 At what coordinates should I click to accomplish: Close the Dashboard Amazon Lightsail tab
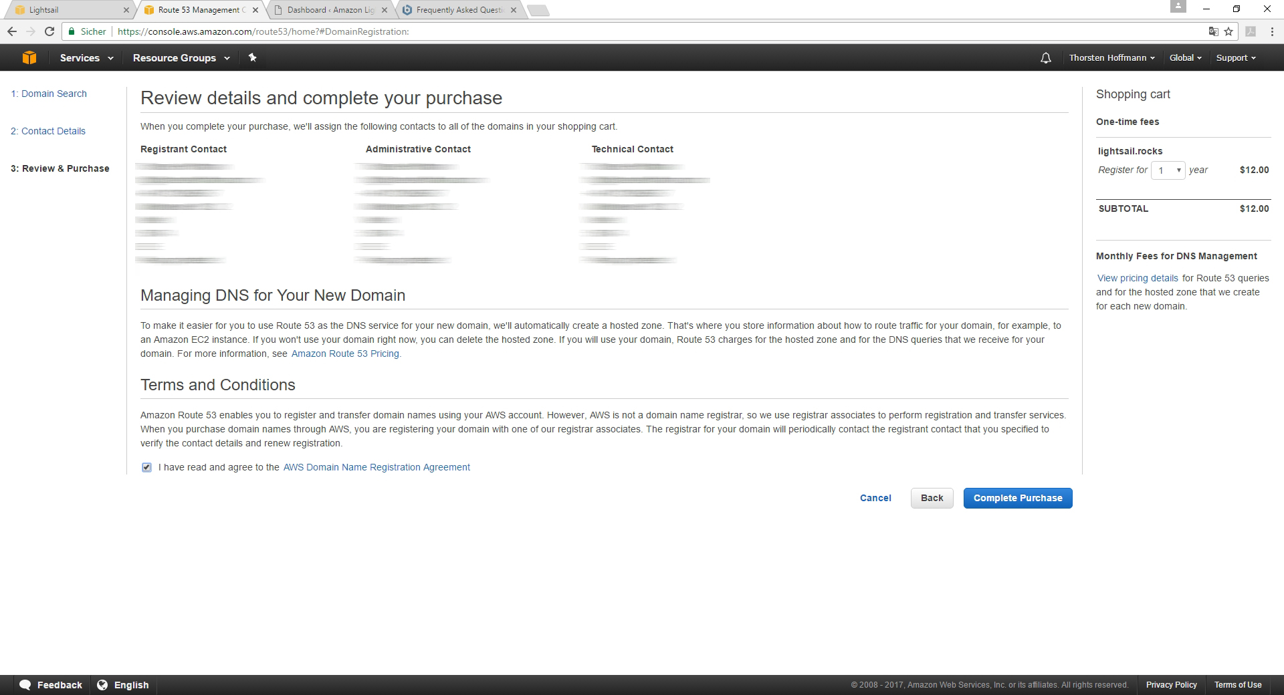coord(385,10)
